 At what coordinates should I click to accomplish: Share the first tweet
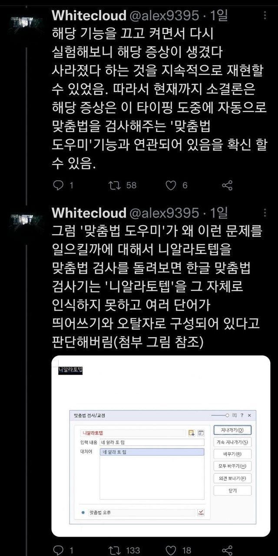(x=227, y=185)
